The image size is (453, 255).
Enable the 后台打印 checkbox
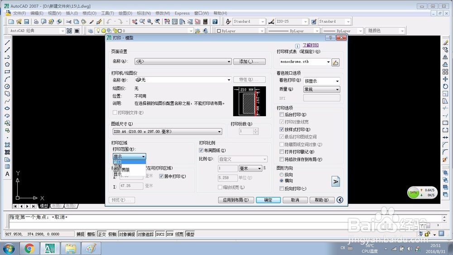282,115
